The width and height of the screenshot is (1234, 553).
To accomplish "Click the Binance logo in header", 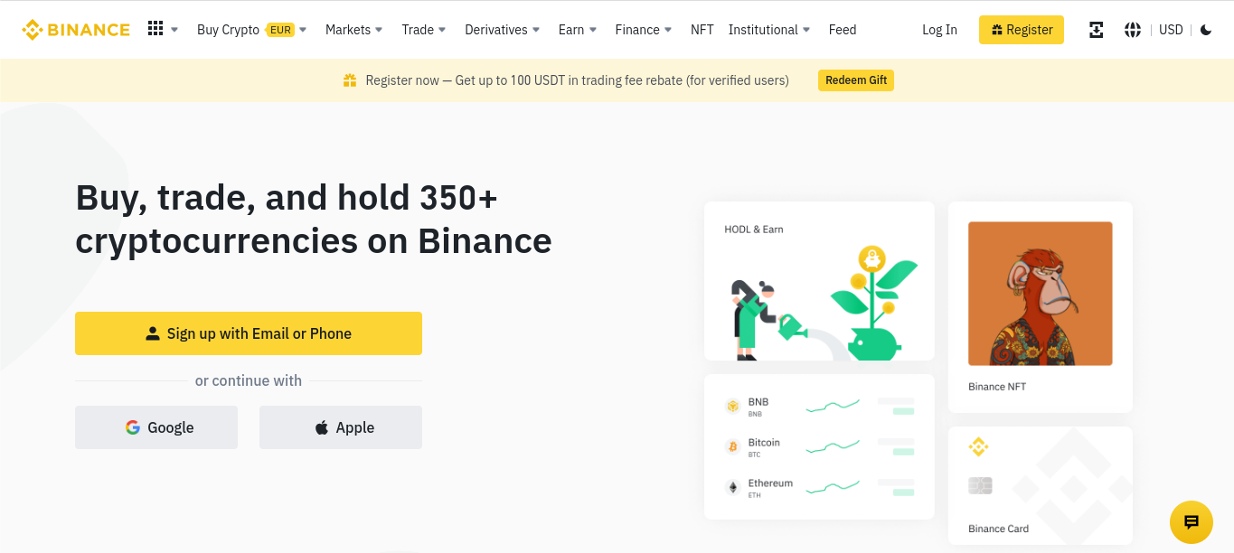I will [x=76, y=30].
